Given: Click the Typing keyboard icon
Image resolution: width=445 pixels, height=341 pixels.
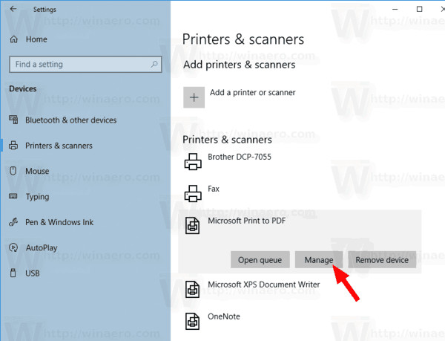Looking at the screenshot, I should pyautogui.click(x=13, y=196).
